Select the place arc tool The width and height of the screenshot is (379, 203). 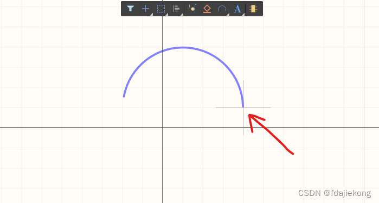[222, 9]
